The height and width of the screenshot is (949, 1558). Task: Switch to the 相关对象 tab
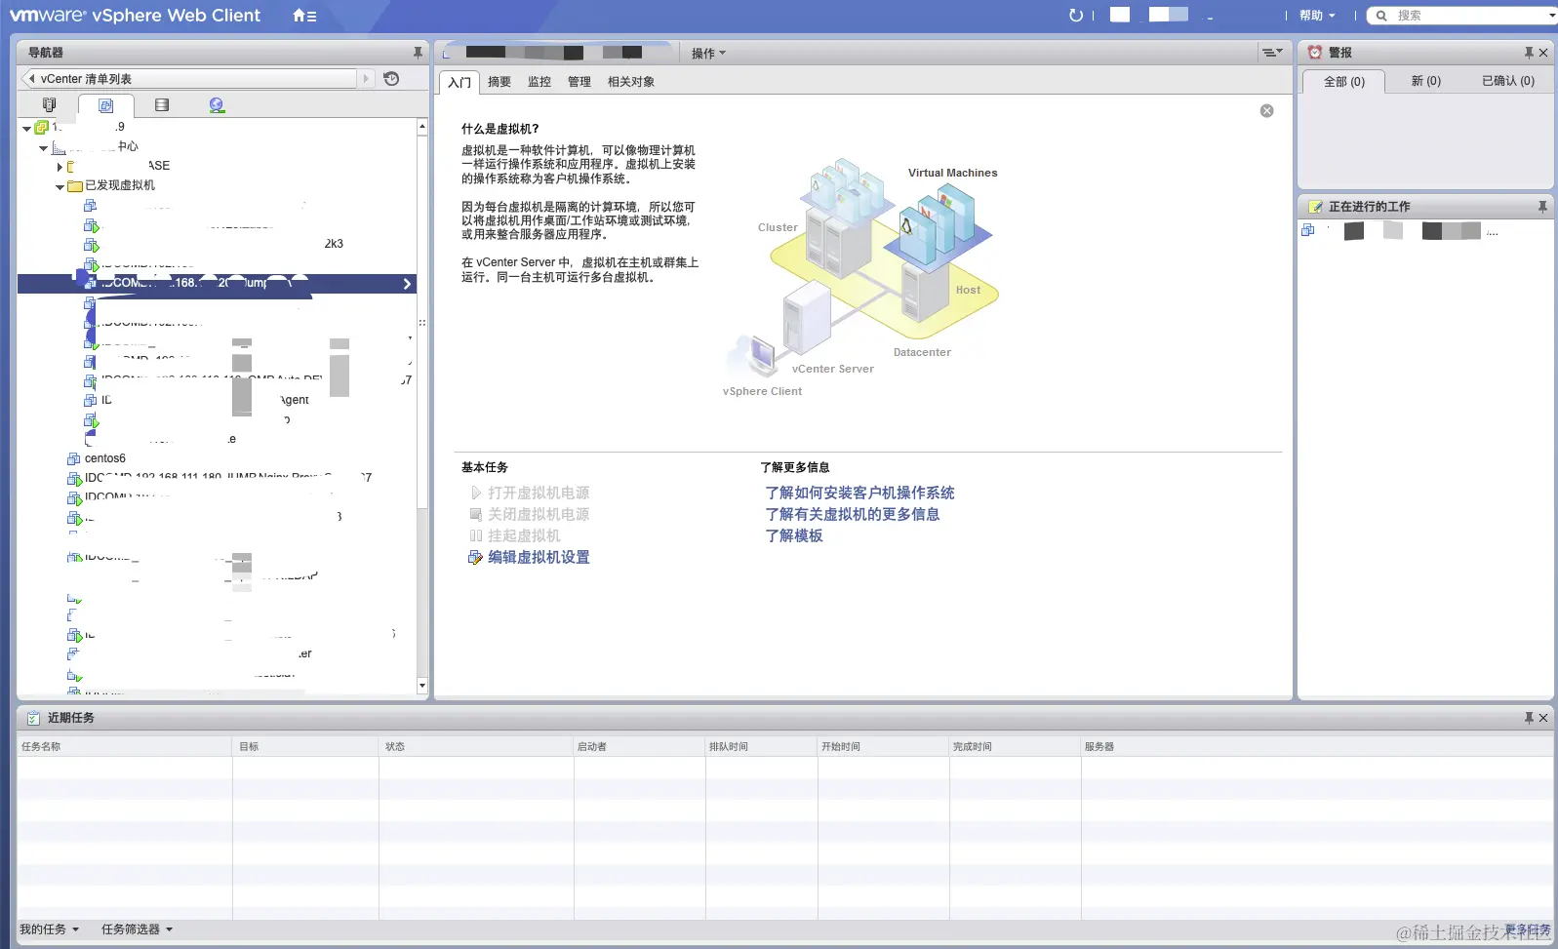pos(631,82)
